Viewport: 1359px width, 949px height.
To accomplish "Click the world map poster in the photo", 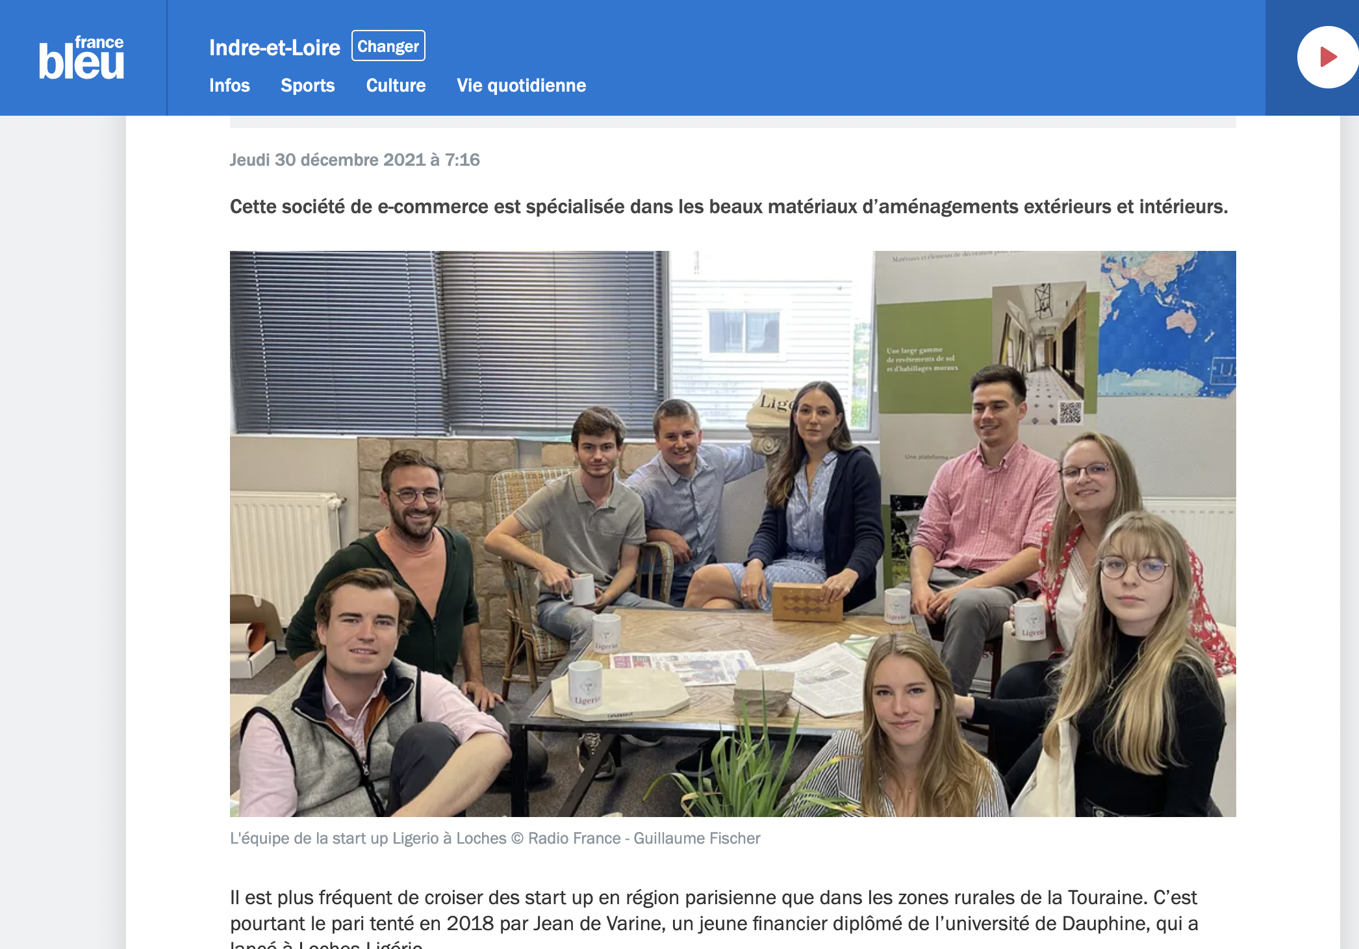I will pyautogui.click(x=1167, y=324).
